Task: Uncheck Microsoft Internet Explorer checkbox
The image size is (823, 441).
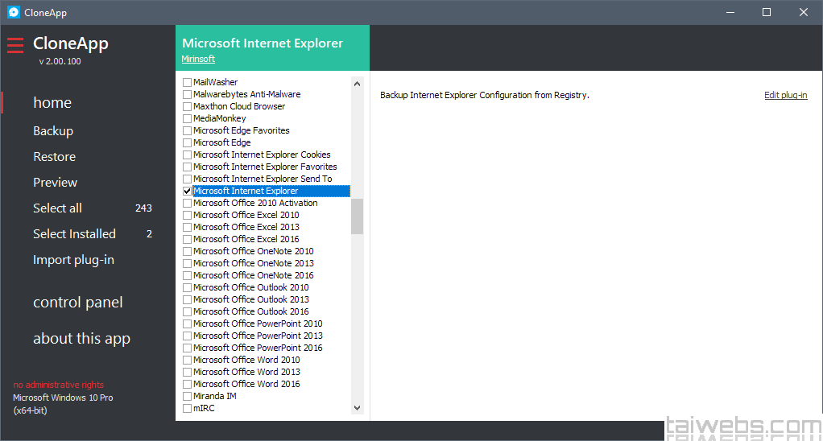Action: tap(188, 192)
